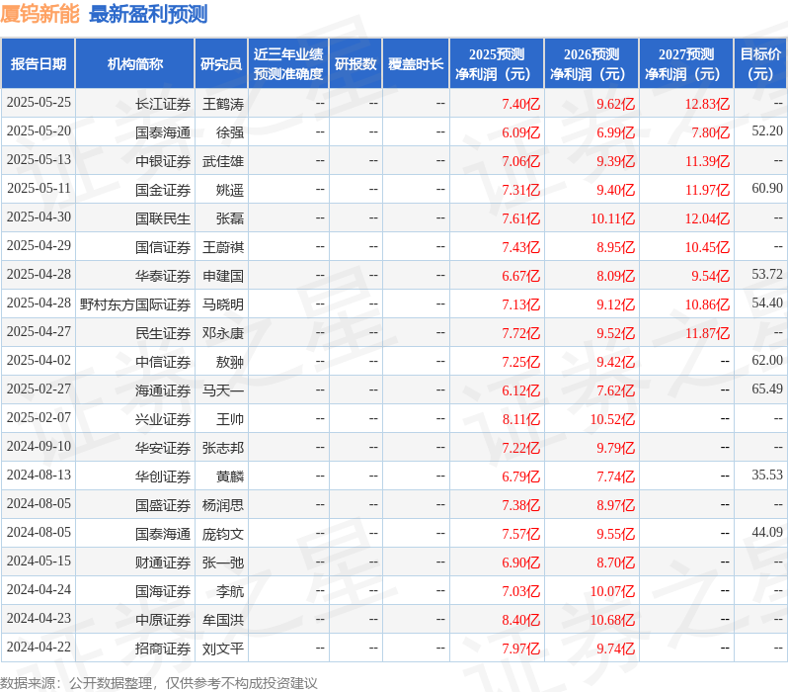
Task: Select the date cell 2024-04-22
Action: click(x=39, y=648)
